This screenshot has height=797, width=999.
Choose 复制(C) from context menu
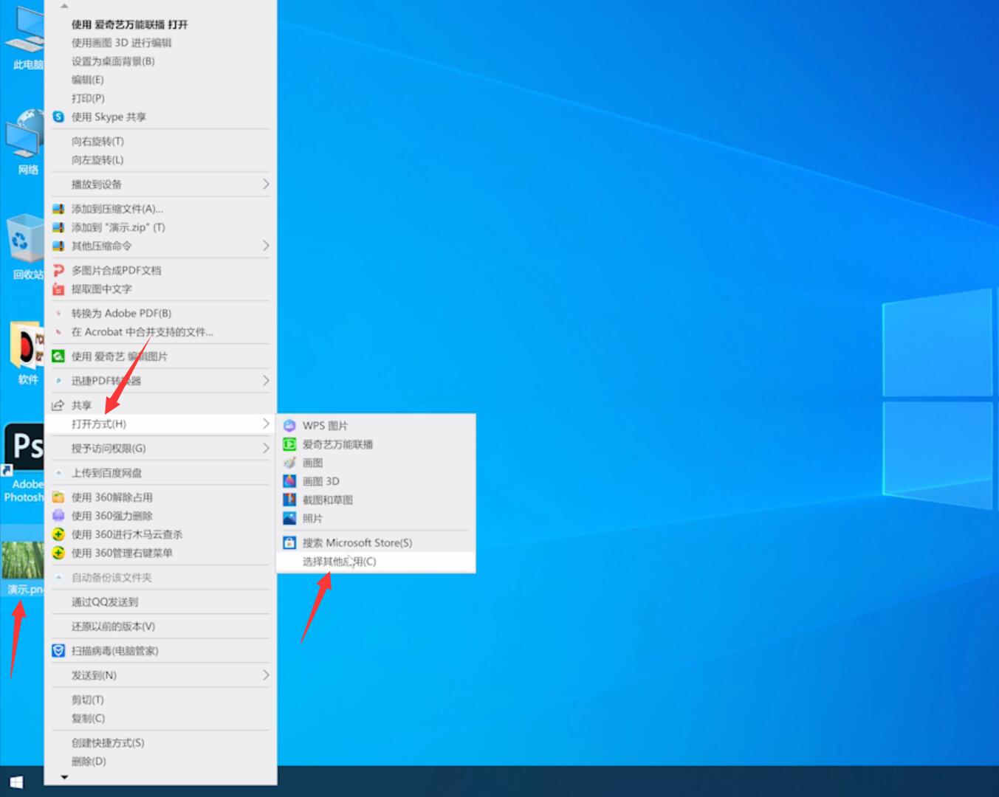tap(88, 718)
